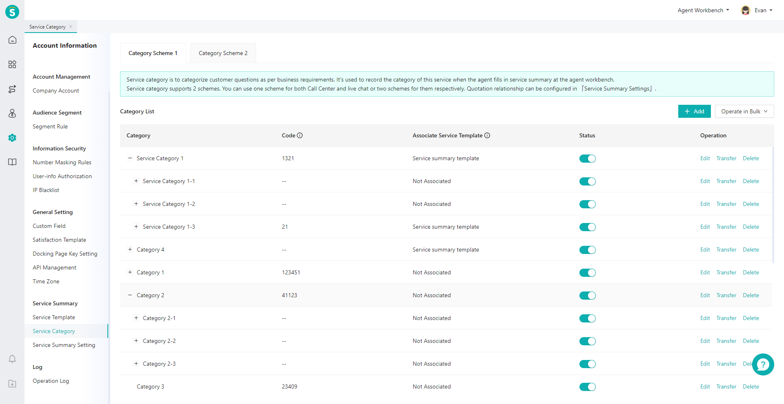Viewport: 784px width, 404px height.
Task: Expand the Category 2-1 row
Action: pyautogui.click(x=136, y=318)
